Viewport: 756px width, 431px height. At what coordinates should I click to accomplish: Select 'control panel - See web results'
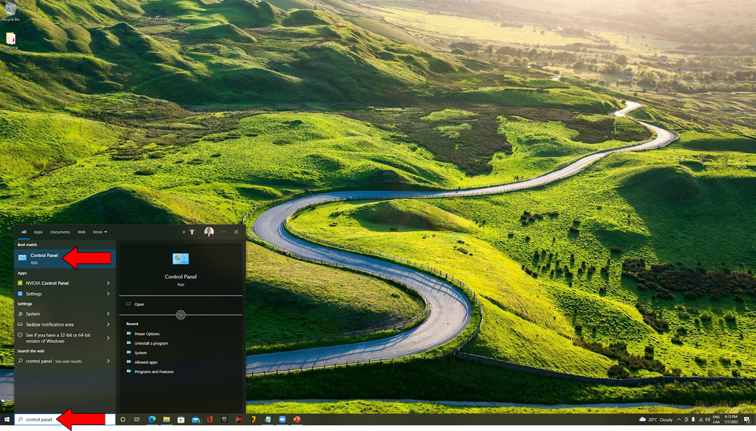(x=59, y=361)
